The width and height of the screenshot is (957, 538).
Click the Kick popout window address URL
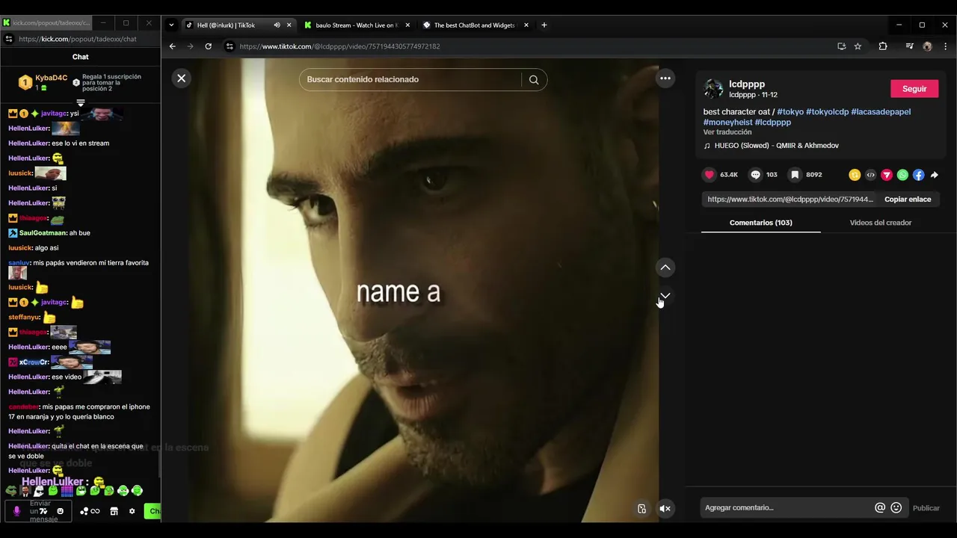point(78,39)
